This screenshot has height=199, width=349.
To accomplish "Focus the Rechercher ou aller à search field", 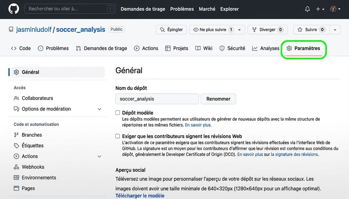I will pyautogui.click(x=70, y=9).
